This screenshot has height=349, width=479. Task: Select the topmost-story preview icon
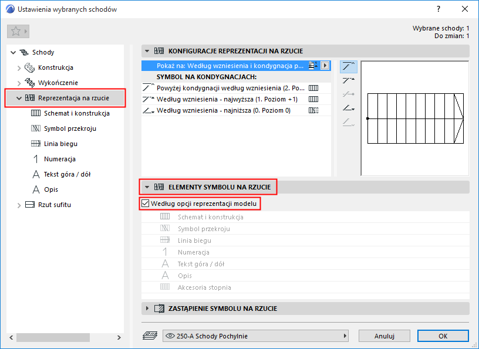coord(349,80)
